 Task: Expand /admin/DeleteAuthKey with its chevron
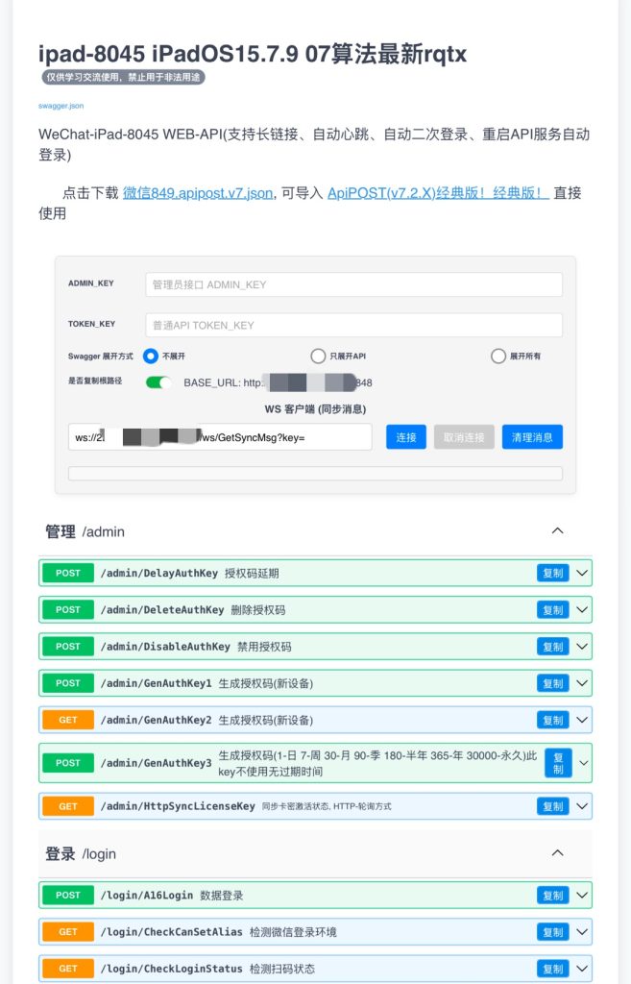tap(582, 610)
